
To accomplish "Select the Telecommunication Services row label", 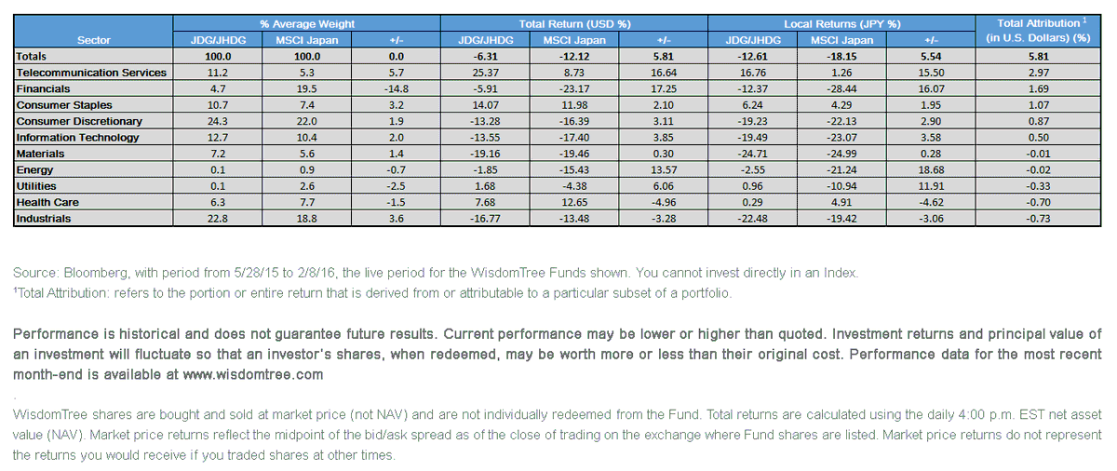I will 91,73.
